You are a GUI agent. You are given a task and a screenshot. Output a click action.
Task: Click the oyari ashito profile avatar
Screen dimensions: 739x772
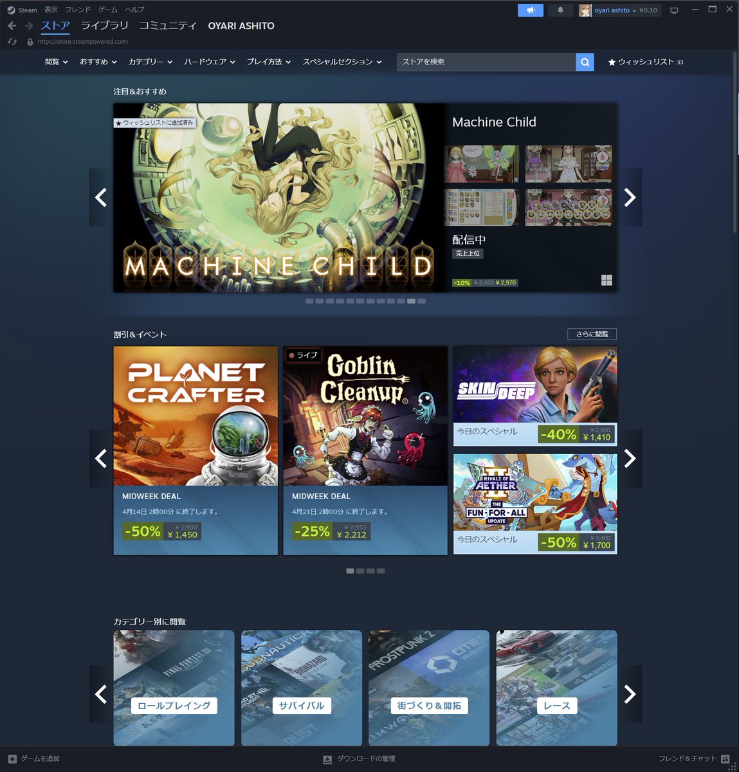coord(585,10)
